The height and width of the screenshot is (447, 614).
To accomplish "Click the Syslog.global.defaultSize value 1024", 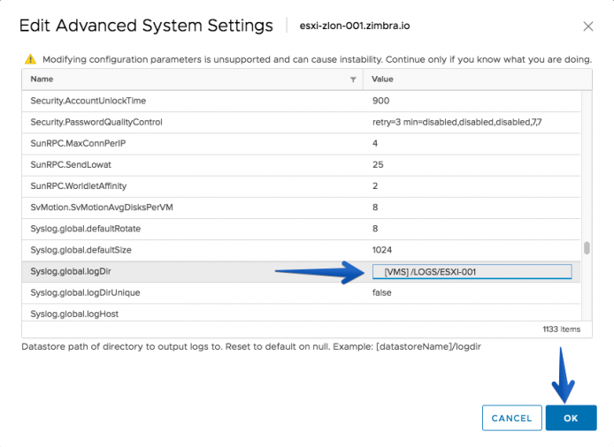I will 382,250.
